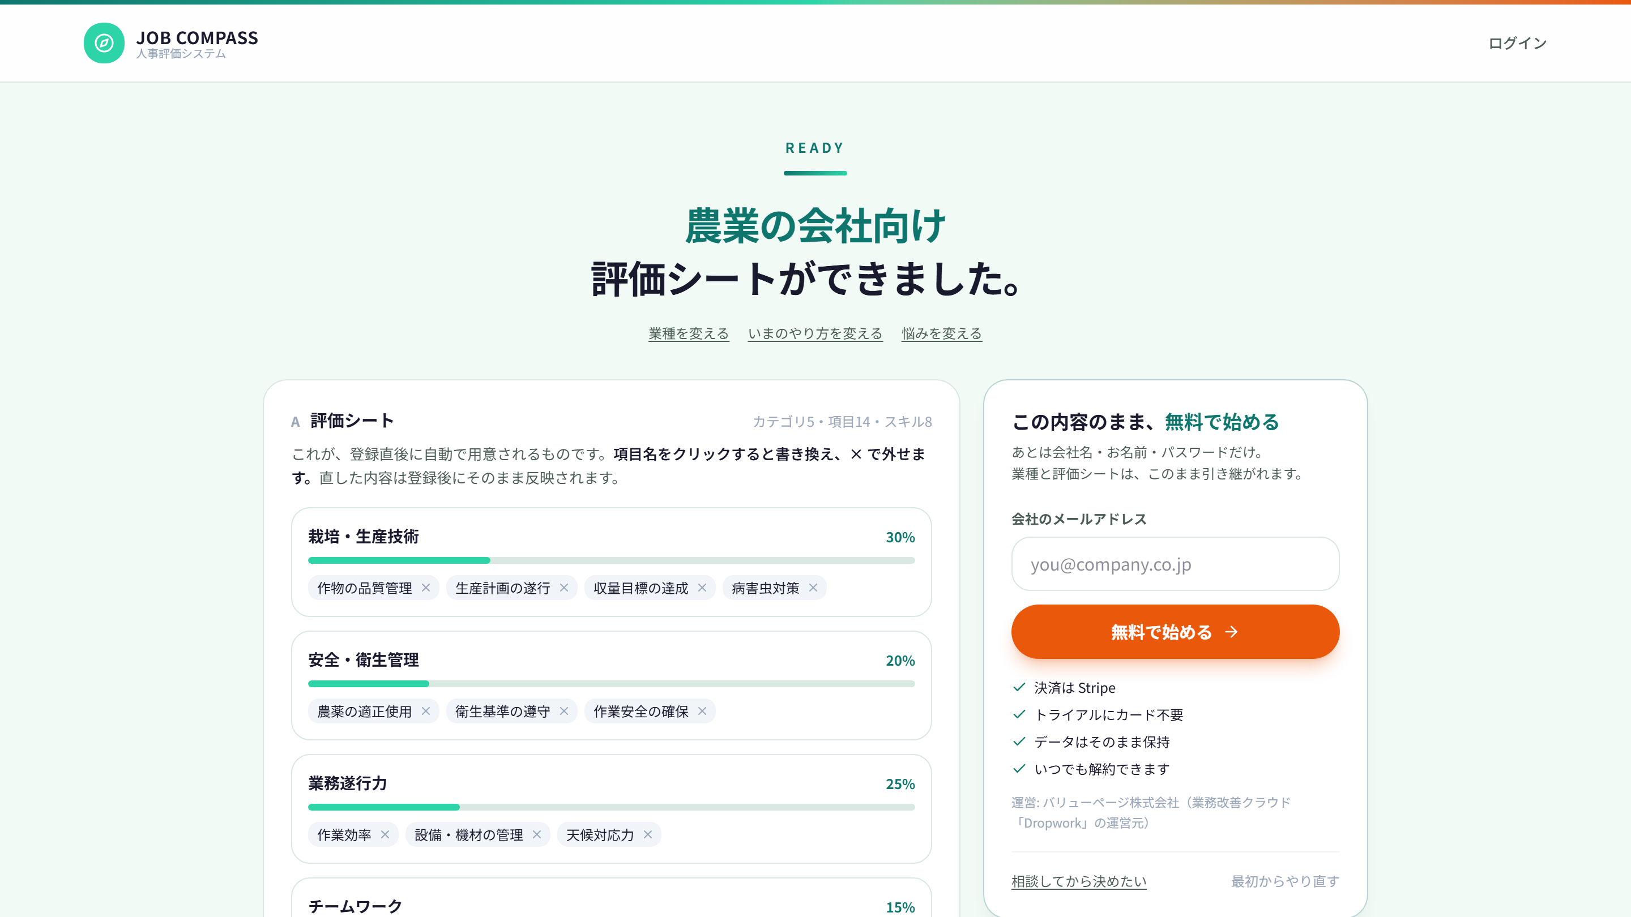Edit the 病害虫対策 item name

coord(766,588)
